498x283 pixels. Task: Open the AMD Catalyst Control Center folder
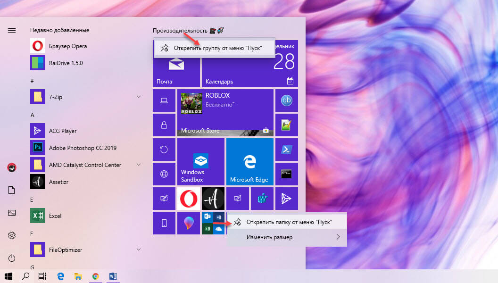click(x=86, y=165)
